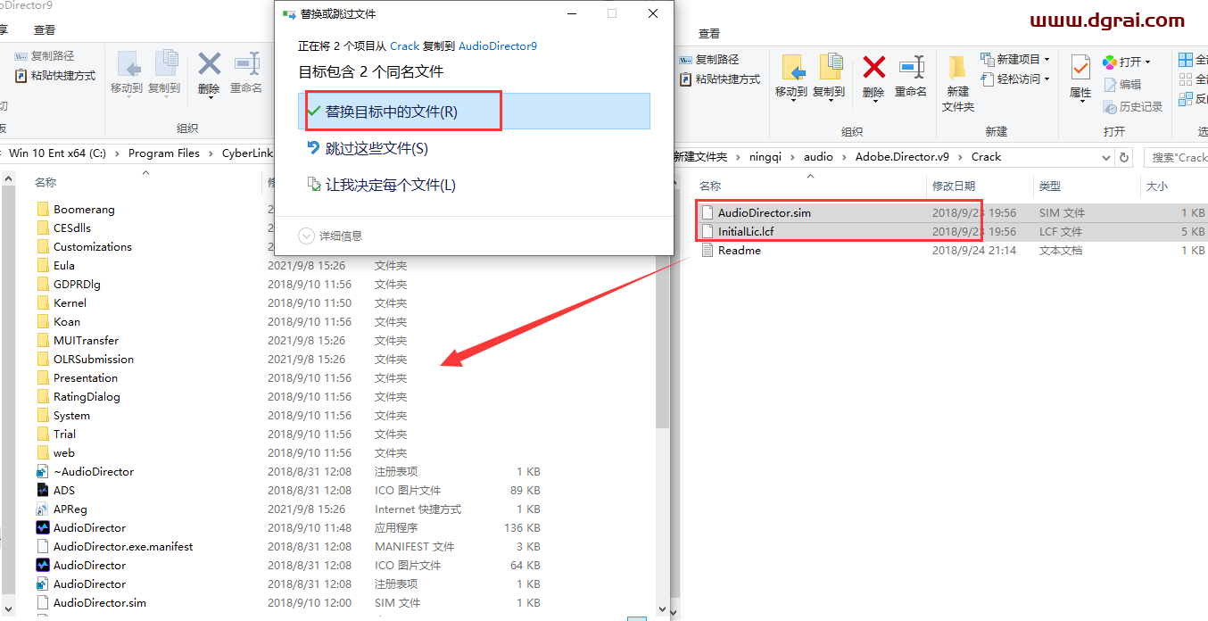The image size is (1208, 621).
Task: Click 新建项目 in Crack window ribbon
Action: pyautogui.click(x=1014, y=59)
